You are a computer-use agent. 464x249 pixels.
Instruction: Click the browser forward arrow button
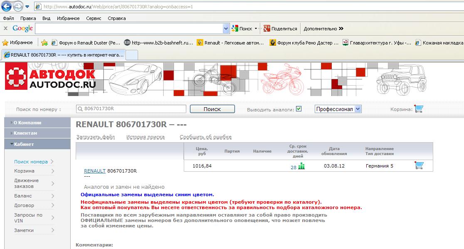18,6
